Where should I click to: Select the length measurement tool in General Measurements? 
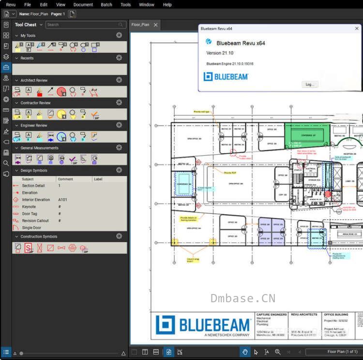18,160
